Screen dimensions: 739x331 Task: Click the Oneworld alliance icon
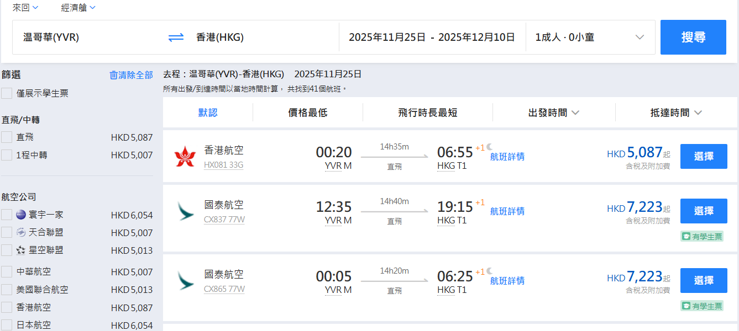pyautogui.click(x=21, y=215)
